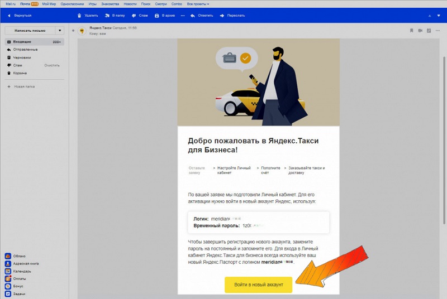Open Знакомства in the top bar

(x=110, y=4)
